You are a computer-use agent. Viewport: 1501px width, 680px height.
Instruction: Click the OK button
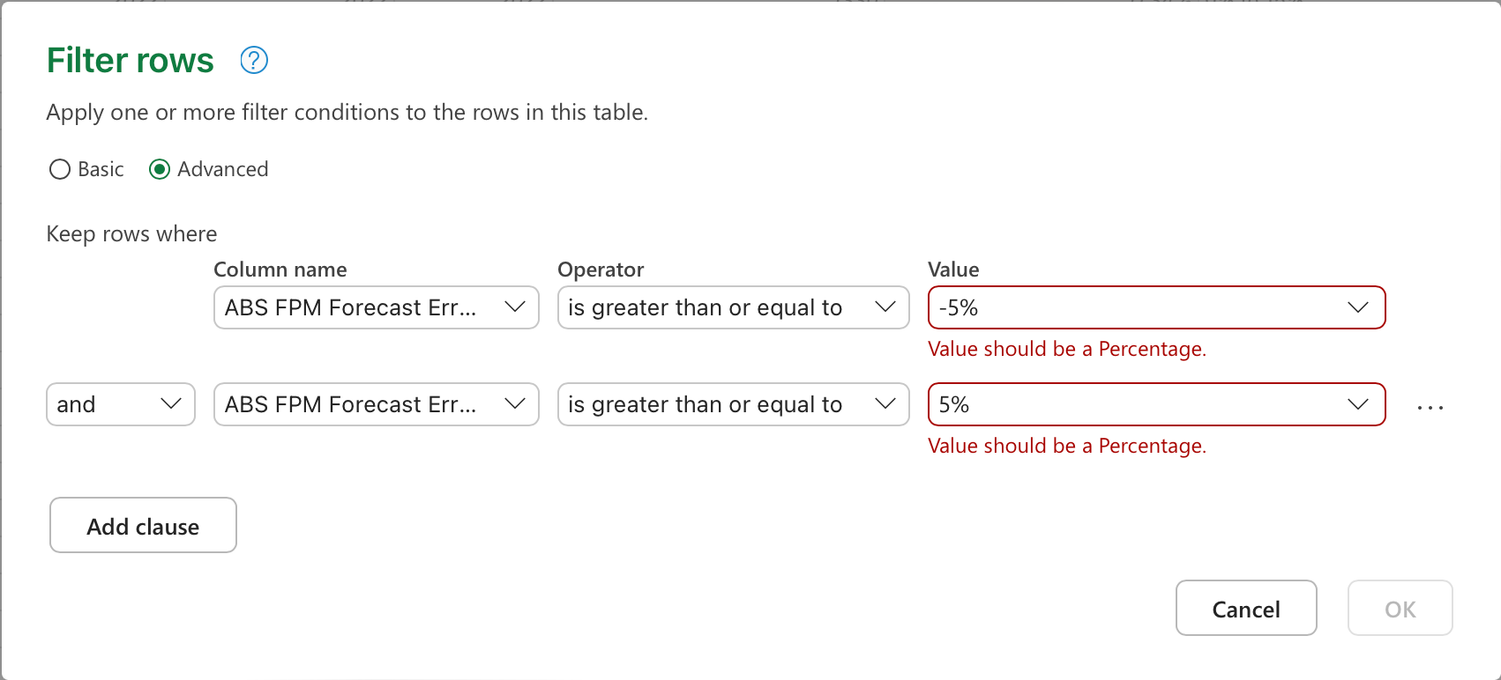pos(1400,609)
